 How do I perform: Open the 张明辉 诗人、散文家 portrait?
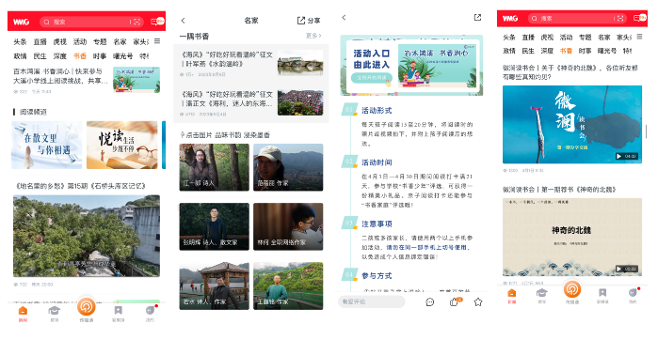click(214, 226)
